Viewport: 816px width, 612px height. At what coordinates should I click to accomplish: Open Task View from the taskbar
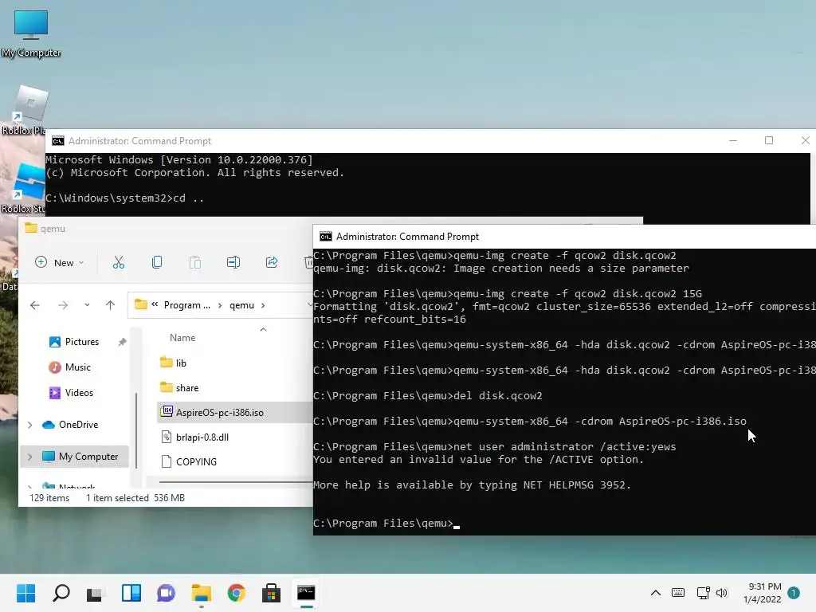tap(96, 593)
